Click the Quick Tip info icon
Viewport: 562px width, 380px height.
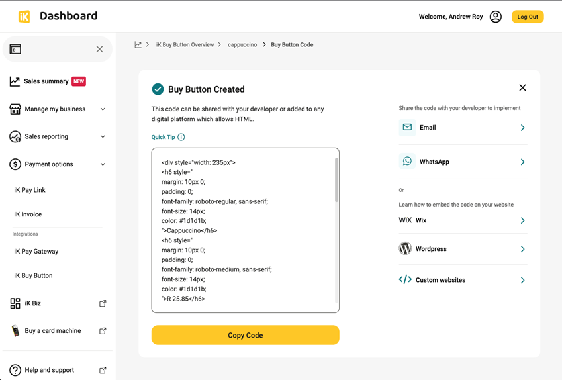click(181, 137)
